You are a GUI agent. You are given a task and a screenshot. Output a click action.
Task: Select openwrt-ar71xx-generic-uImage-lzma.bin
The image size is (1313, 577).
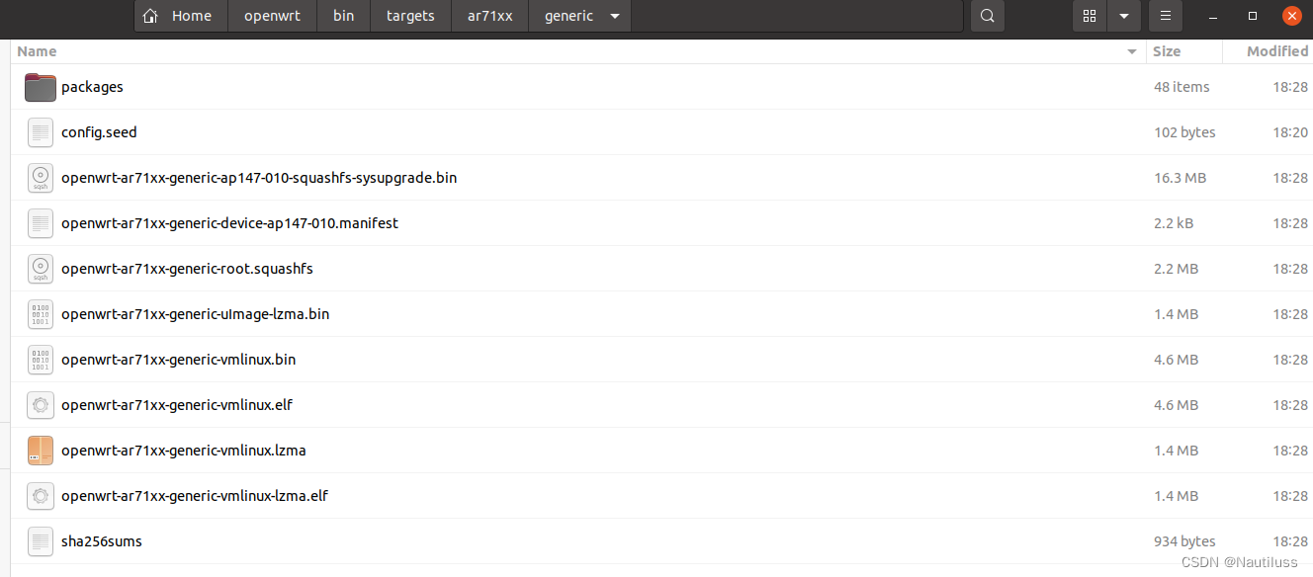195,314
